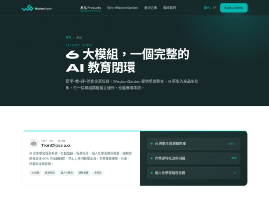269x202 pixels.
Task: Click the TronClass 2.0 title
Action: pos(55,145)
